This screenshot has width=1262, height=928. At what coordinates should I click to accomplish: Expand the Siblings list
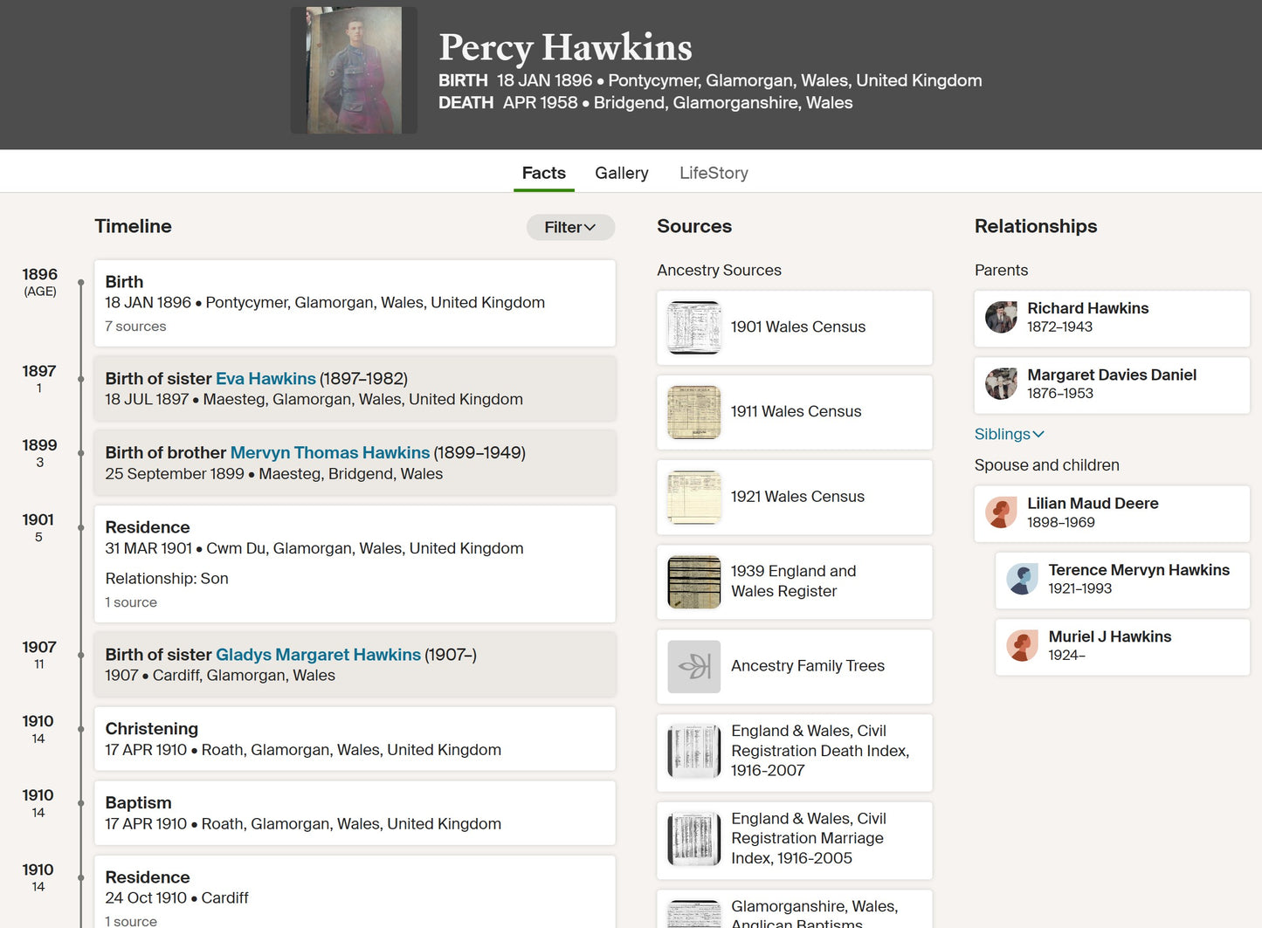(x=1009, y=434)
